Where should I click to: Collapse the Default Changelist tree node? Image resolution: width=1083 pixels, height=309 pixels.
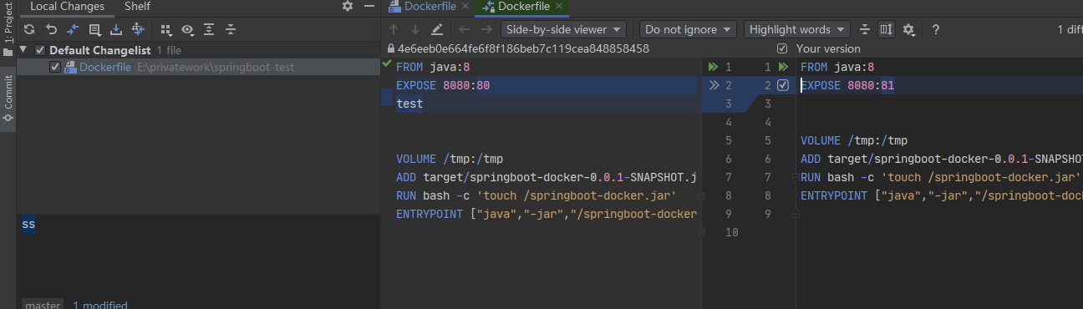25,50
